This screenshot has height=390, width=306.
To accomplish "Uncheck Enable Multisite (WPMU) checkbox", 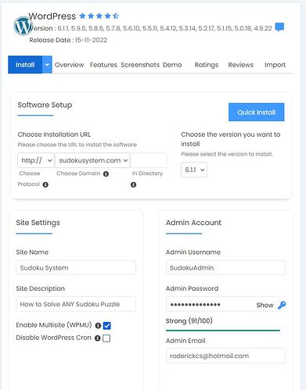I will [x=107, y=325].
